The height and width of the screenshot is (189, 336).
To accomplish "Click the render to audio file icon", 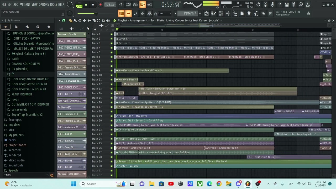I will pyautogui.click(x=294, y=4).
